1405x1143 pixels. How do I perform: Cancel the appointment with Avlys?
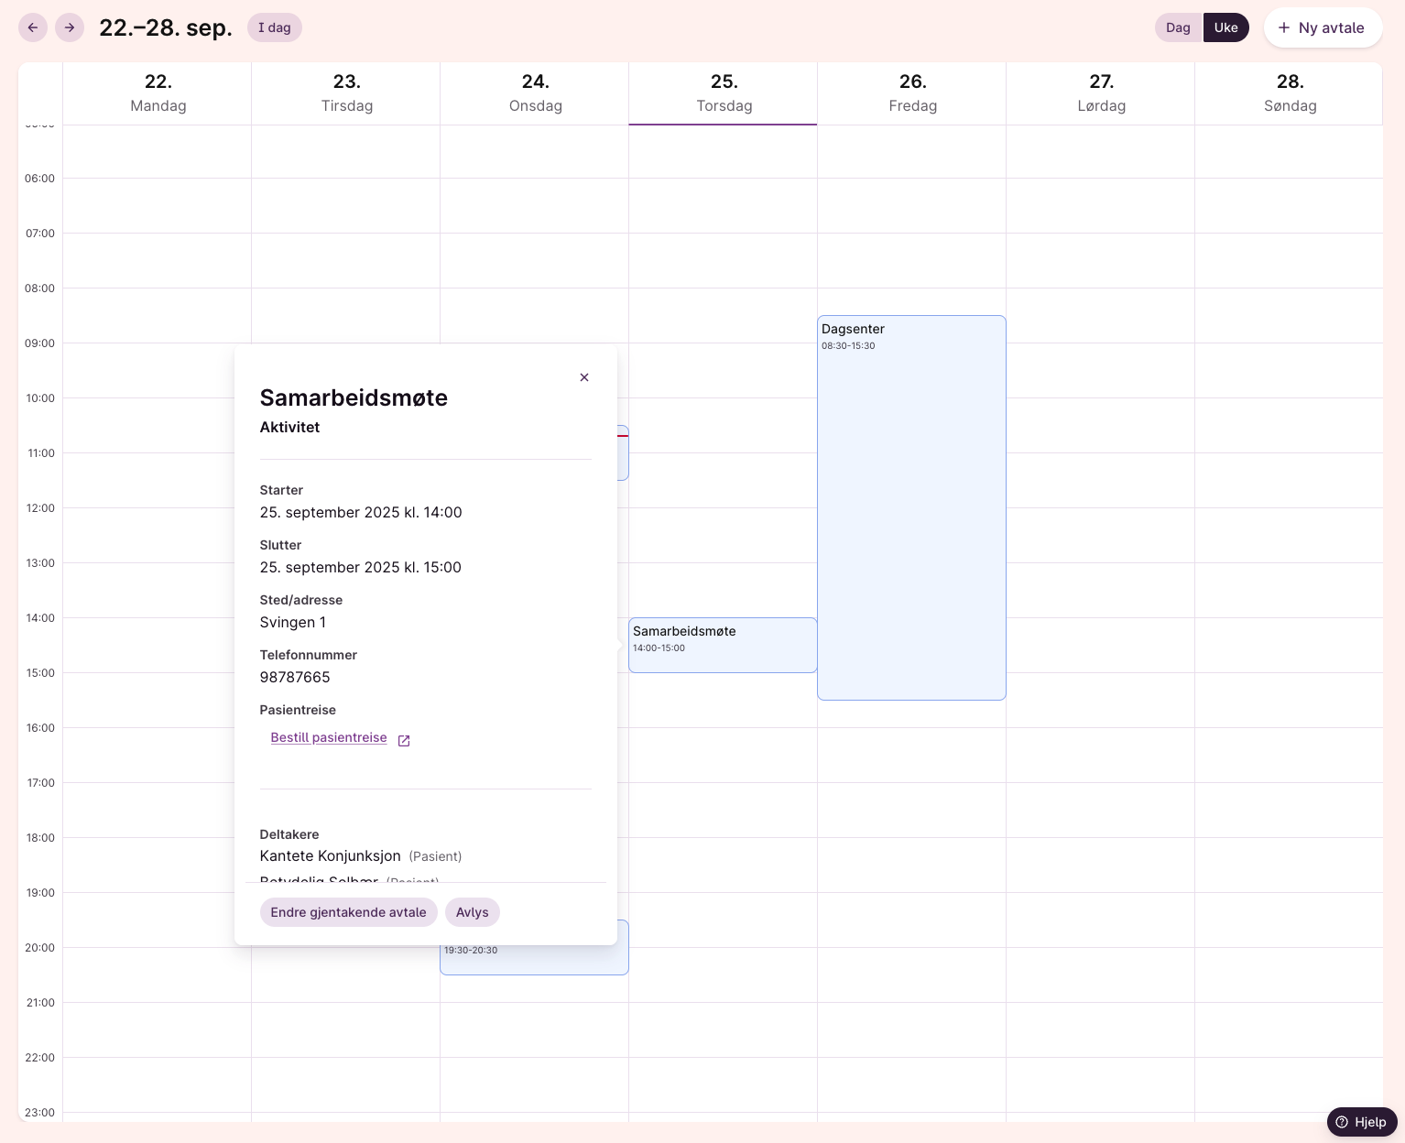[472, 912]
